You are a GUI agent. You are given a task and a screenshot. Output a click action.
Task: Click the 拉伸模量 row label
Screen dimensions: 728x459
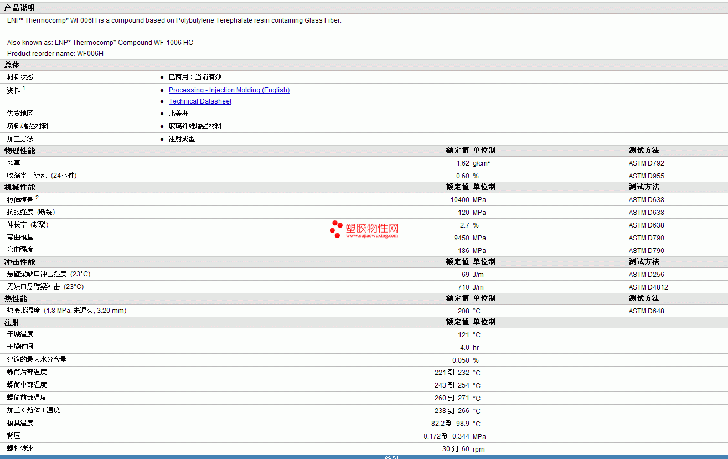pos(20,200)
